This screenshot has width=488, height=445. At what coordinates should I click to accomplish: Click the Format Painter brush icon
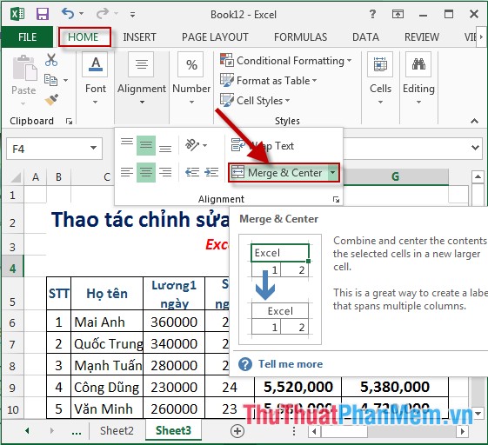click(x=51, y=100)
